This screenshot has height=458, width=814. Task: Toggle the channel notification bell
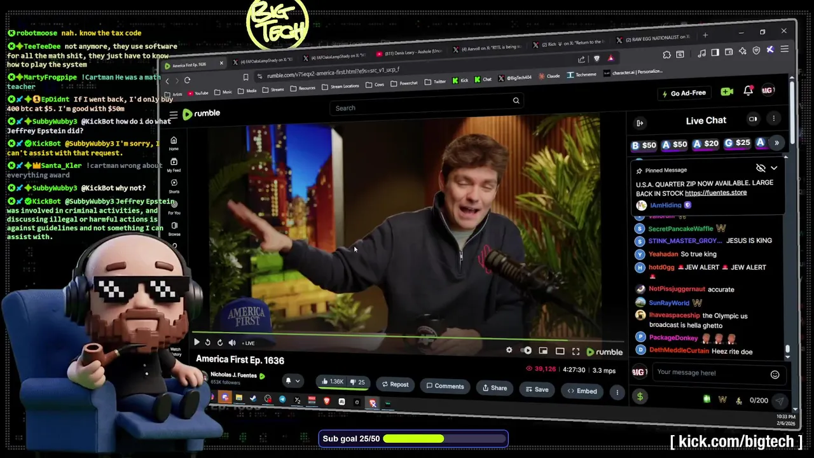(287, 380)
